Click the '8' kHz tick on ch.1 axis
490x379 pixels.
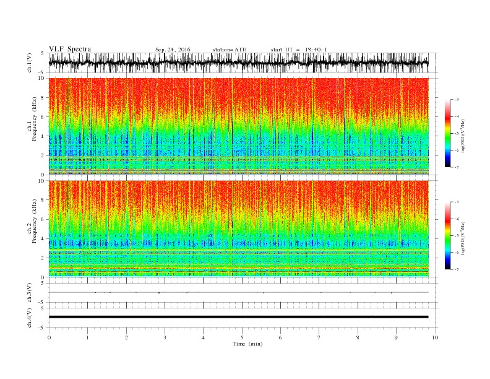43,98
